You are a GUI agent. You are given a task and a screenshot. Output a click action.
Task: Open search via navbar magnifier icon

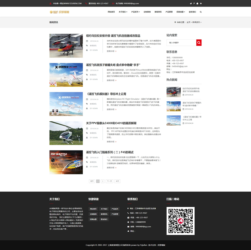click(201, 12)
